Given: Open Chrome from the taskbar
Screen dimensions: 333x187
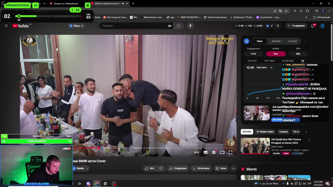Looking at the screenshot, I should (x=97, y=184).
